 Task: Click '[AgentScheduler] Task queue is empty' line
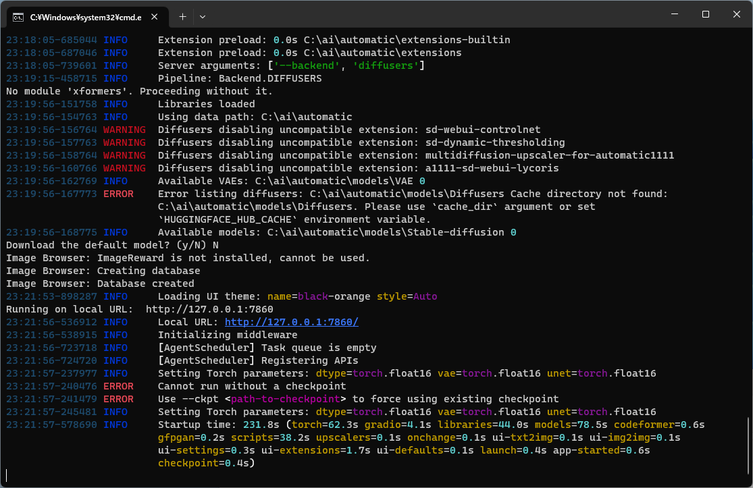(267, 348)
